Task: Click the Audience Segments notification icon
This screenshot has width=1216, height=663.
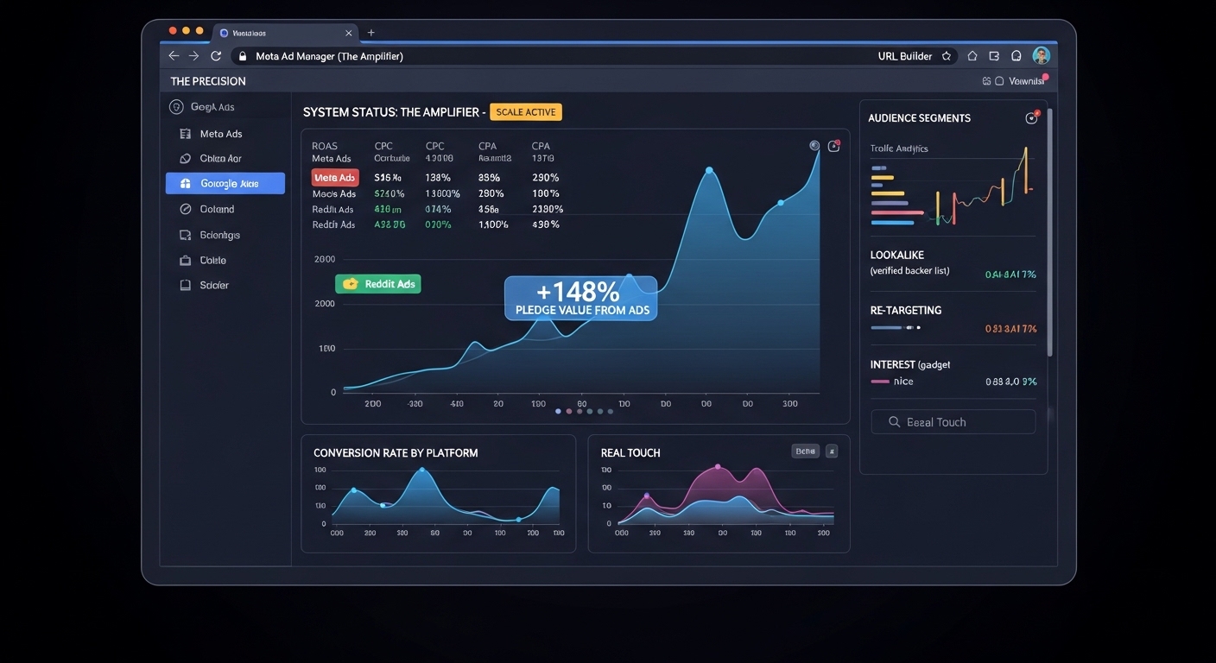Action: 1031,118
